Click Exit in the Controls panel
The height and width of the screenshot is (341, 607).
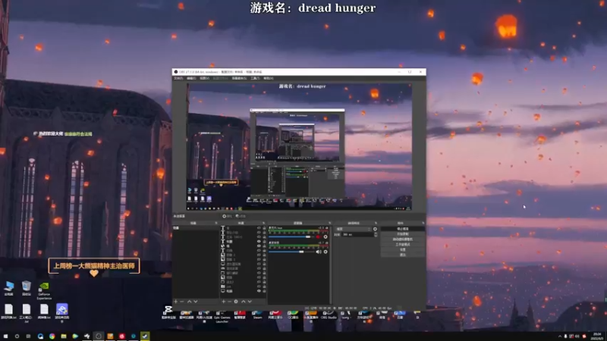(x=403, y=255)
